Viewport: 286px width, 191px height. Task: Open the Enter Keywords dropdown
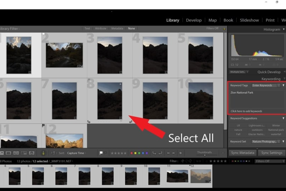coord(266,85)
